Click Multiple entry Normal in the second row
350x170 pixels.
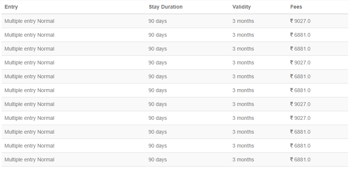point(29,35)
